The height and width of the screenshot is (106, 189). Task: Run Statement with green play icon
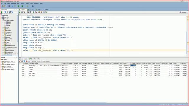pos(20,12)
